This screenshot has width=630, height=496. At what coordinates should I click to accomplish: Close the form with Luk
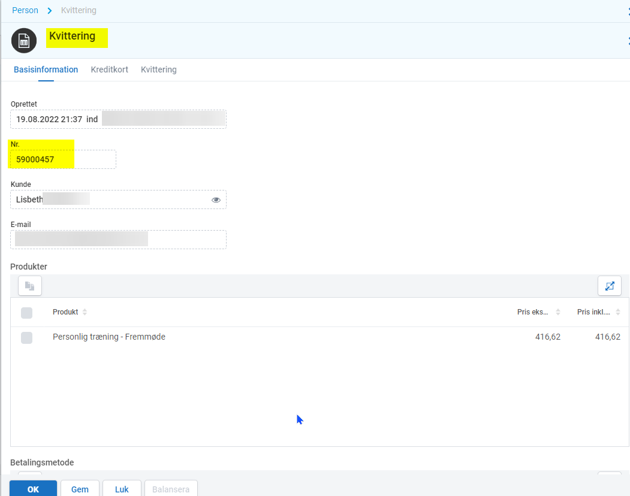pyautogui.click(x=122, y=489)
